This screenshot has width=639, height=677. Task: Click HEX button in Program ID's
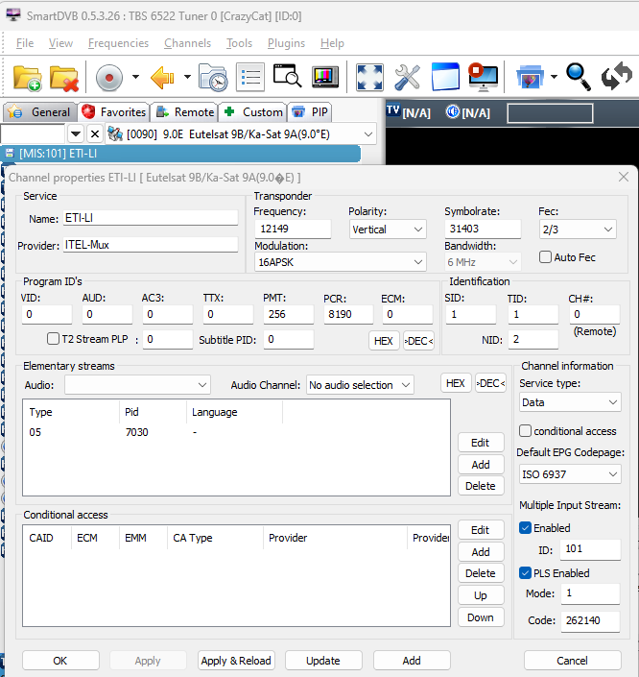click(x=384, y=341)
